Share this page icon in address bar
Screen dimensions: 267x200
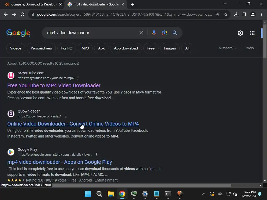[x=217, y=15]
